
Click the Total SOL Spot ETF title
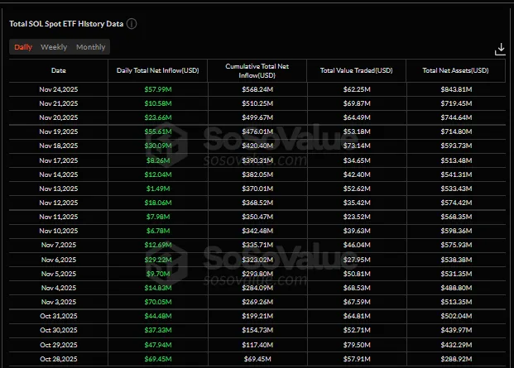(66, 24)
